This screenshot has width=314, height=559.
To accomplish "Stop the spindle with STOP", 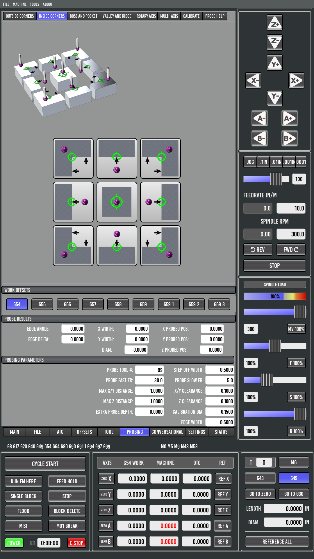I will [275, 266].
